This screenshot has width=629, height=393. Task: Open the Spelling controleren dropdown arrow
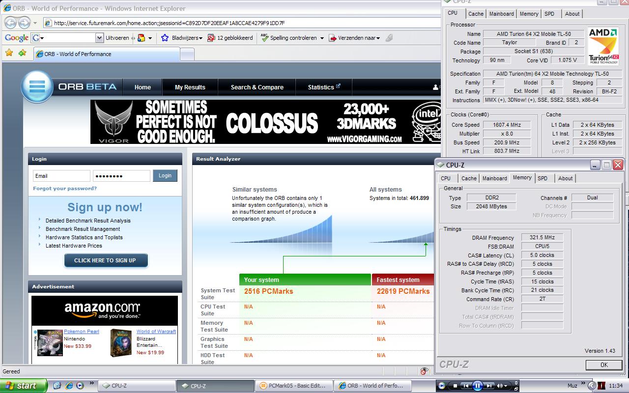(x=322, y=38)
